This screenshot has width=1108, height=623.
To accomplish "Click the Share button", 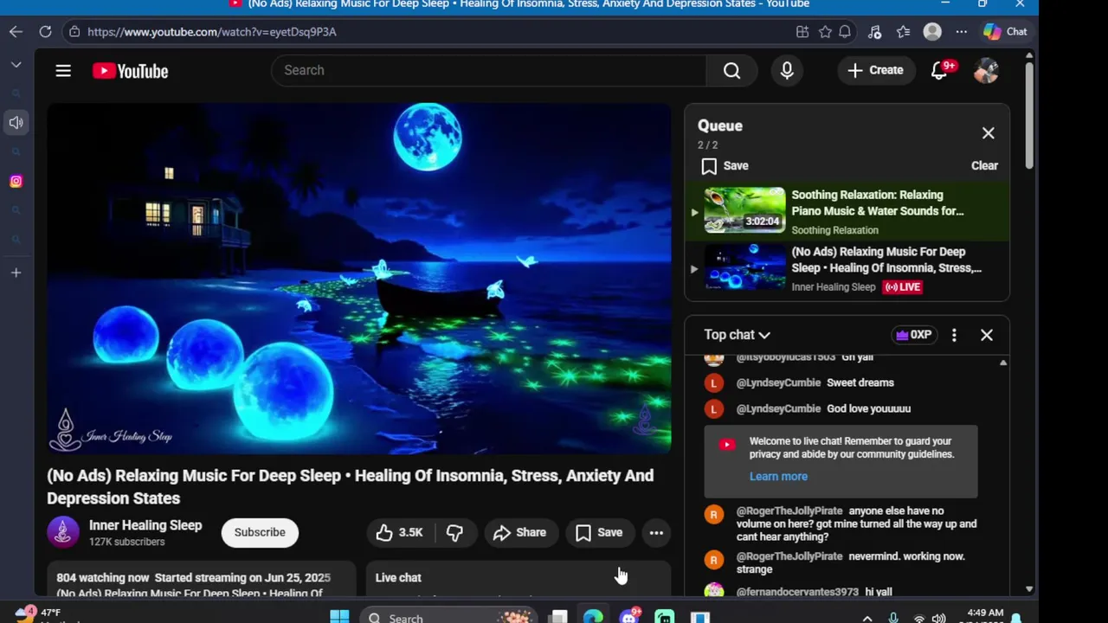I will point(519,532).
